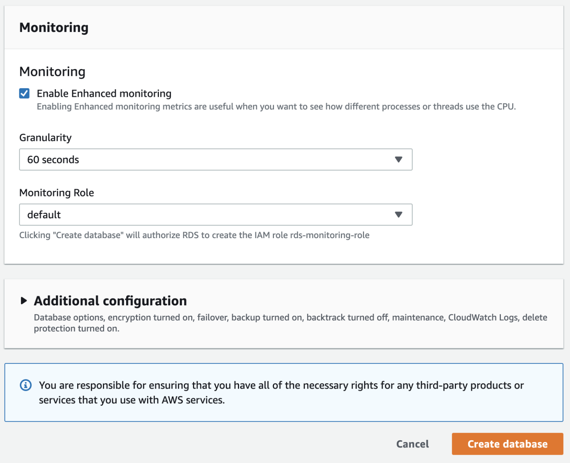Click the Monitoring Role field label
Screen dimensions: 570x463
pos(57,193)
